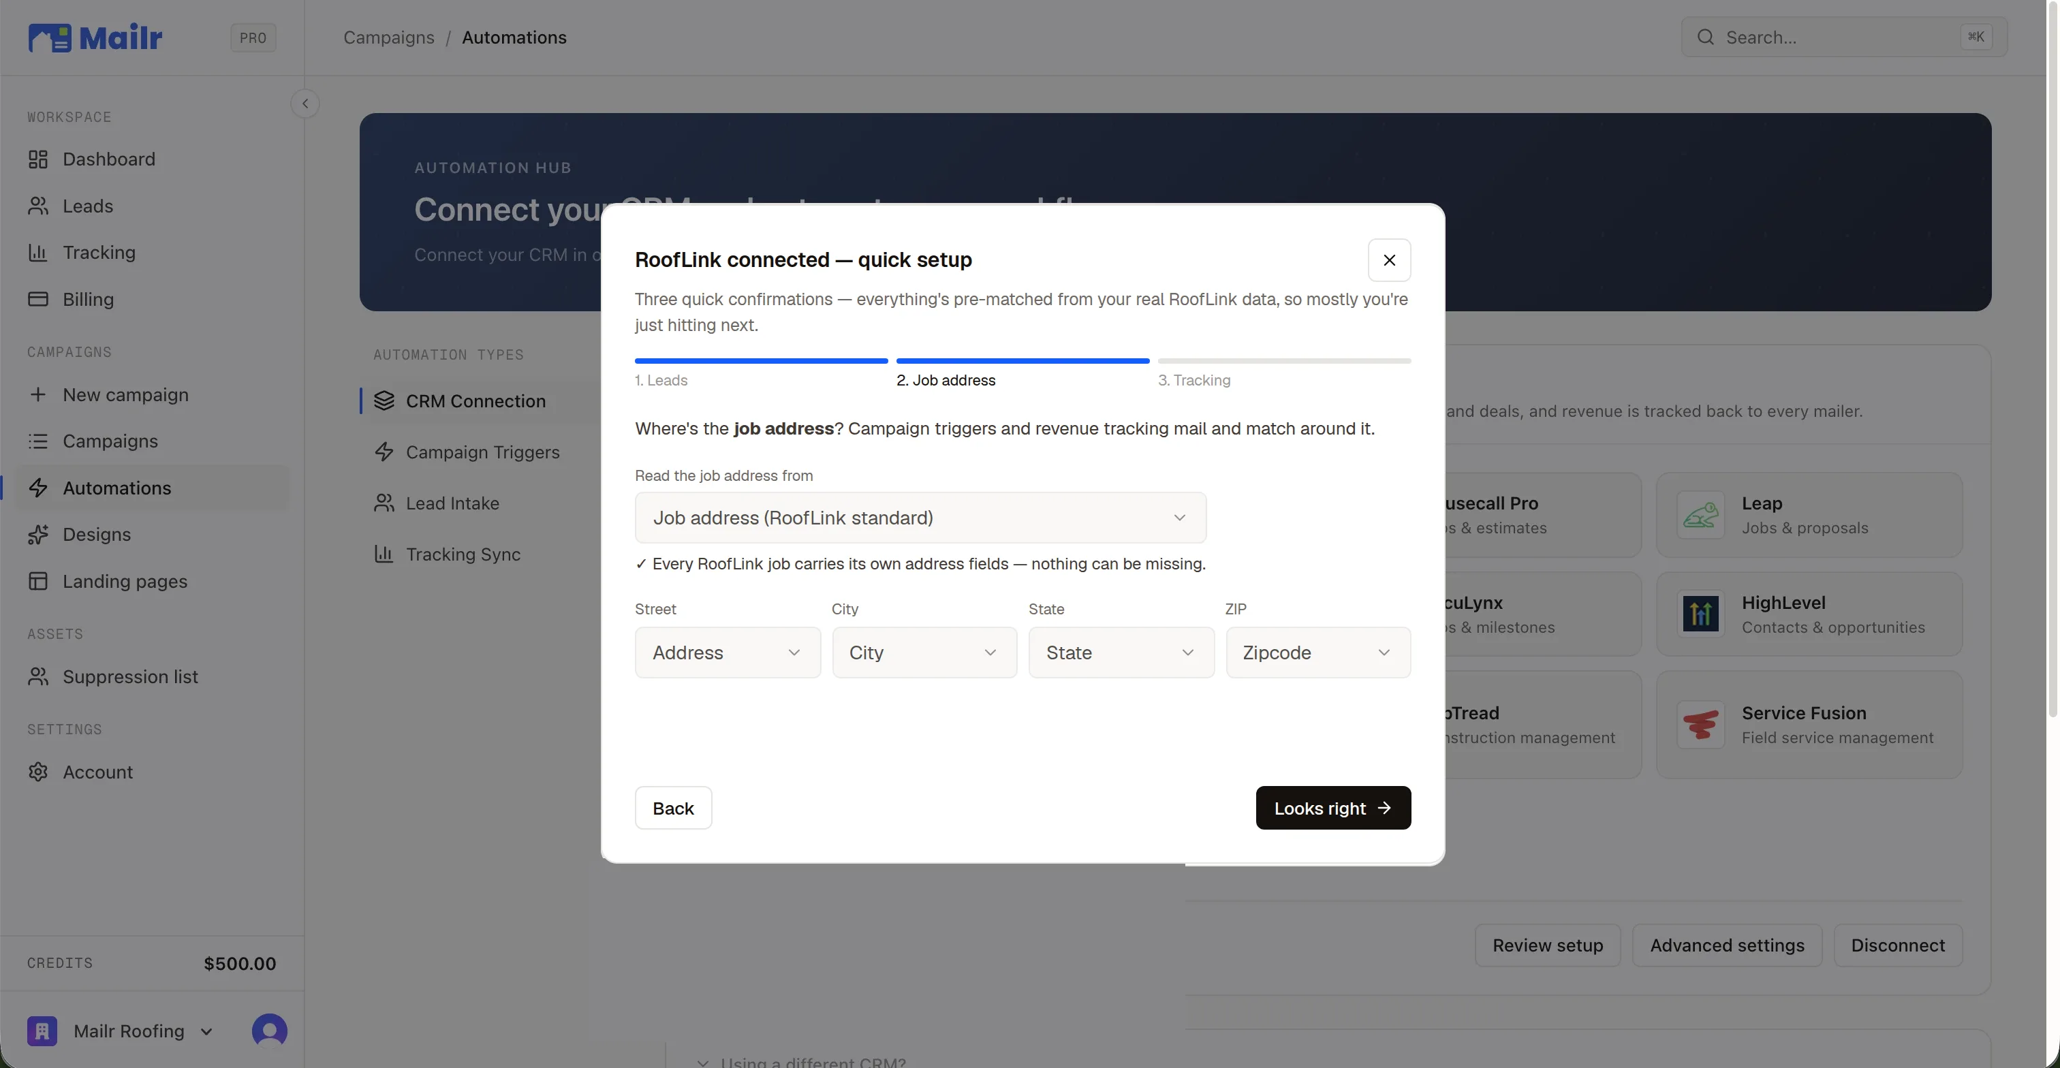Jump to step 3. Tracking

pyautogui.click(x=1194, y=381)
